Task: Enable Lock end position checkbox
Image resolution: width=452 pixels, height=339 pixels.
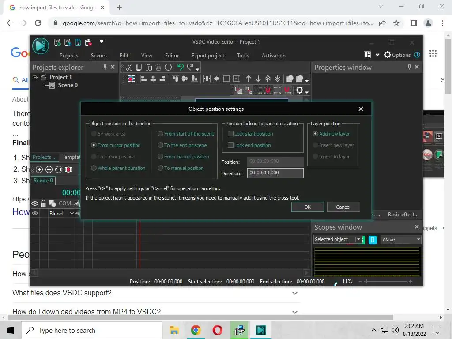Action: (230, 145)
